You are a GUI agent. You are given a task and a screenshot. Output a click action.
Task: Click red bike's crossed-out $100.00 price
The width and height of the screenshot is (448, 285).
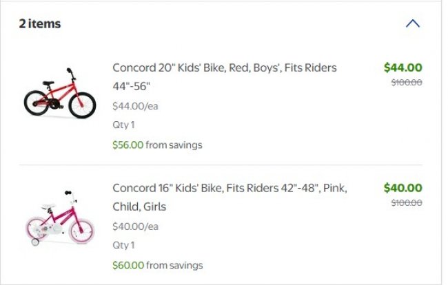(x=407, y=83)
